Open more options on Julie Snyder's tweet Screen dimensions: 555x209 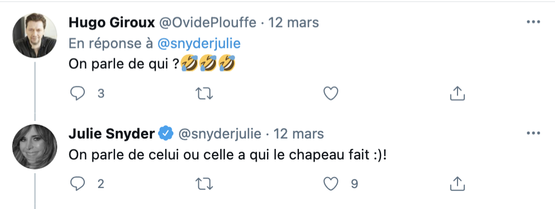(534, 133)
